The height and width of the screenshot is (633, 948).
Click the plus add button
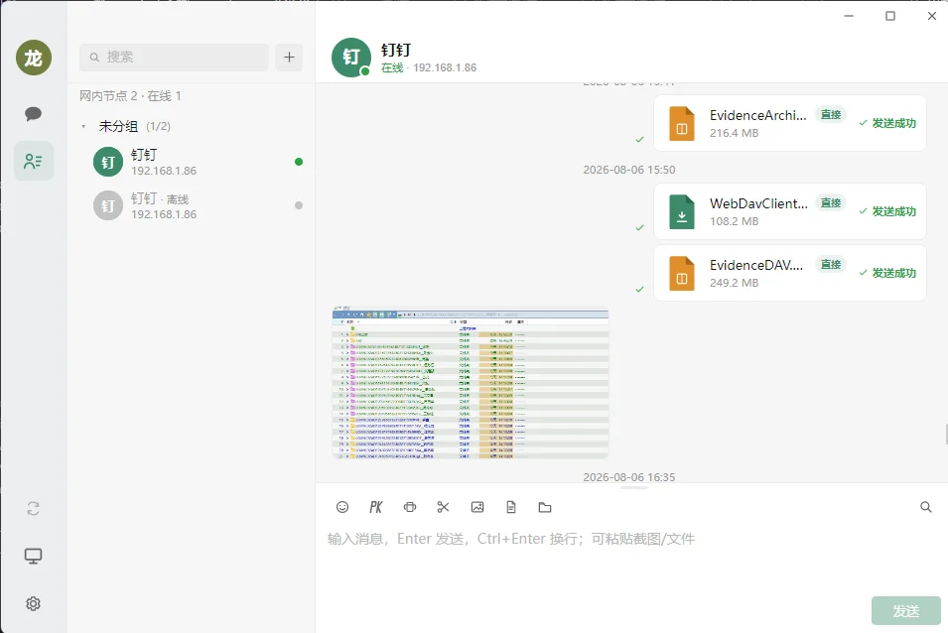289,58
